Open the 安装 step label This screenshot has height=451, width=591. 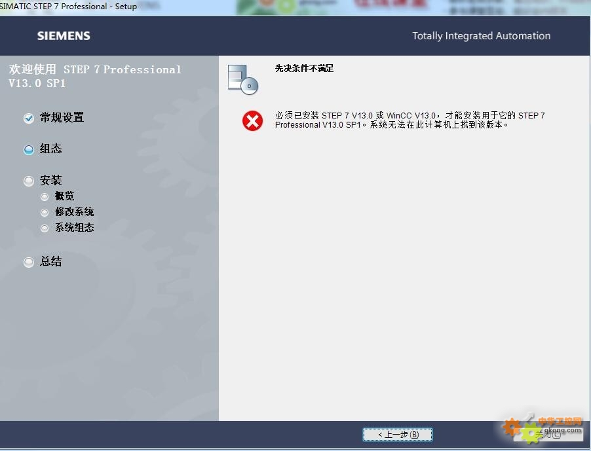coord(51,180)
